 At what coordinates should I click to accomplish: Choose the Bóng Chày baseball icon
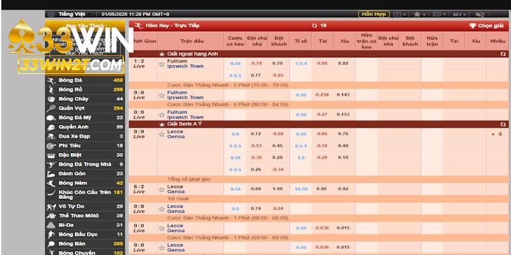click(51, 99)
